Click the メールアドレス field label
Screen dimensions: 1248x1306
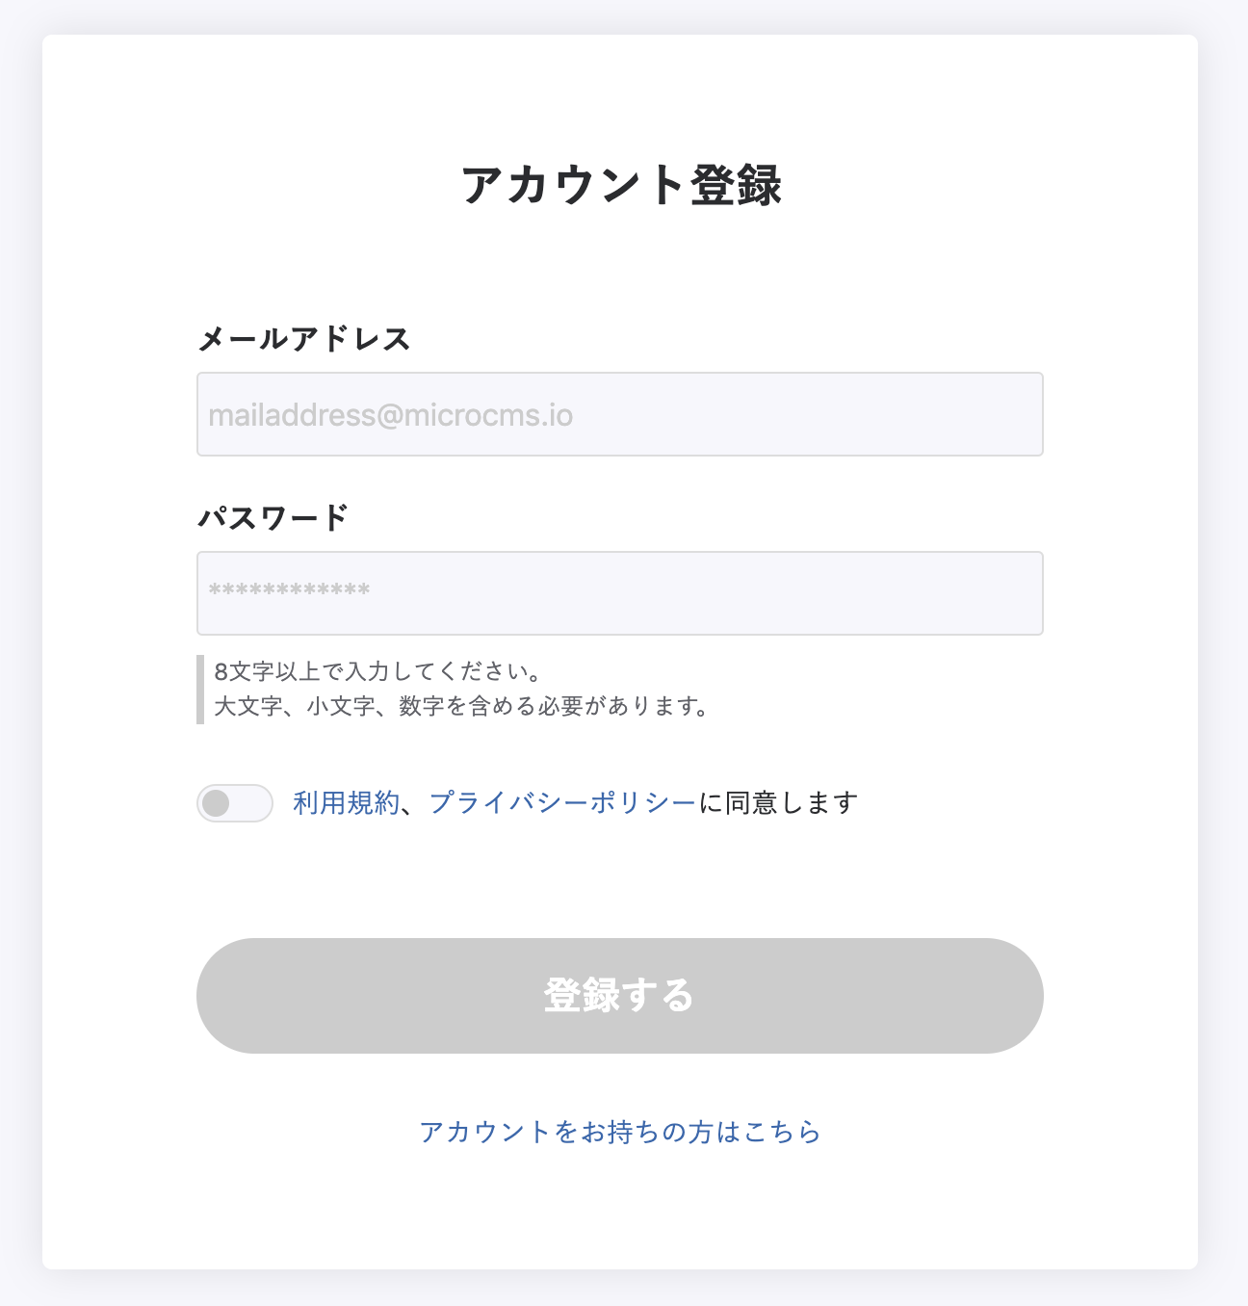click(304, 339)
